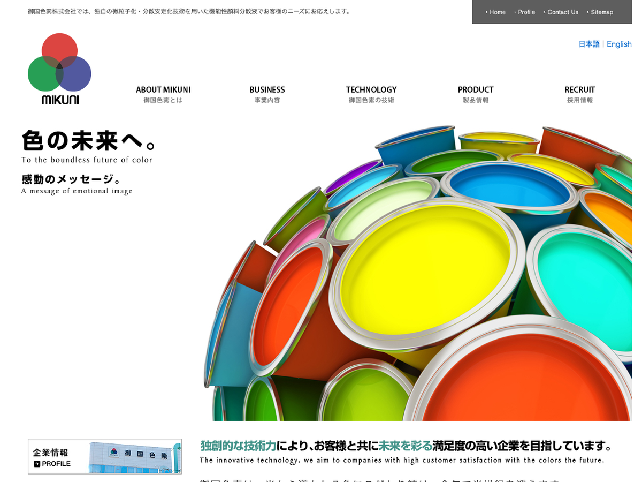Switch the site language to English
642x482 pixels.
point(619,44)
